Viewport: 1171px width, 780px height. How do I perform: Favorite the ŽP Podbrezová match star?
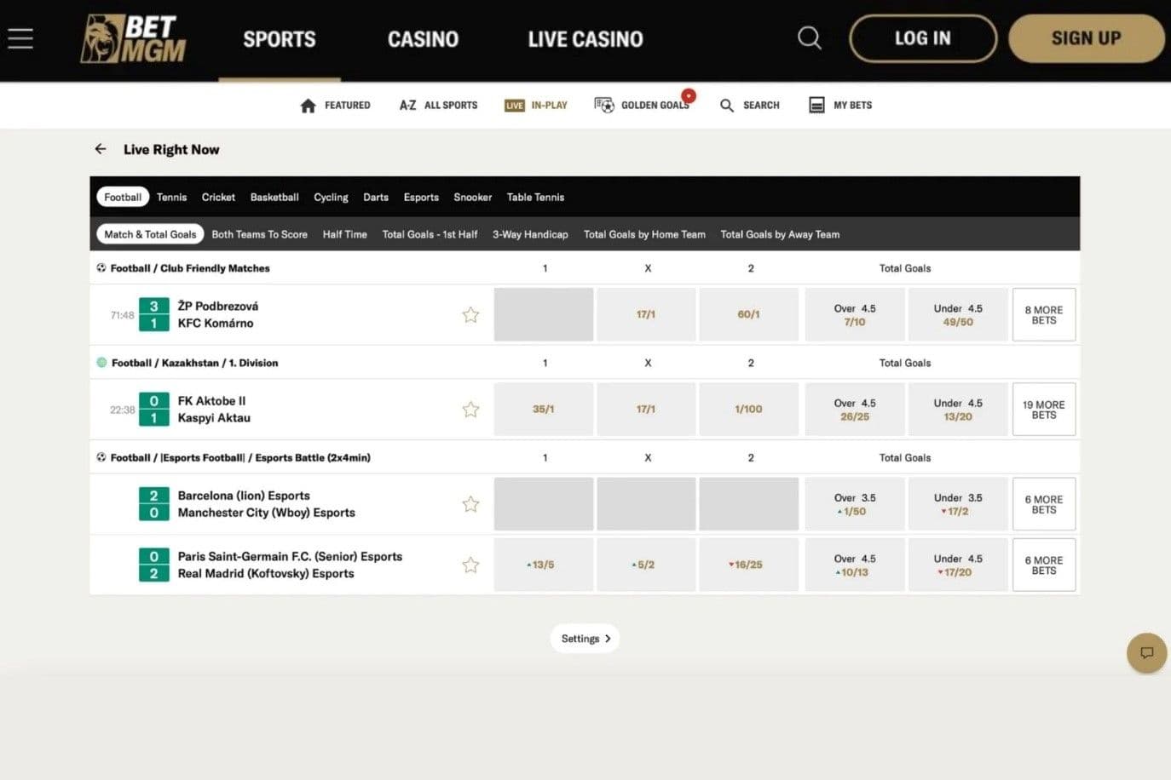click(x=470, y=315)
